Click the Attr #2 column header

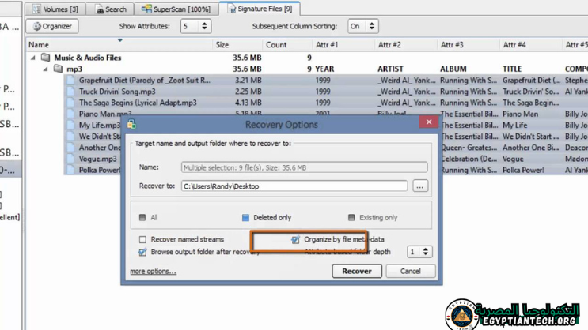tap(389, 45)
